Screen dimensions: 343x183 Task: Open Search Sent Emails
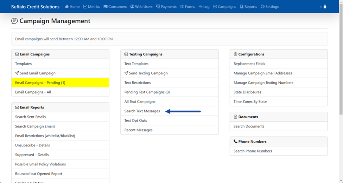pos(61,117)
